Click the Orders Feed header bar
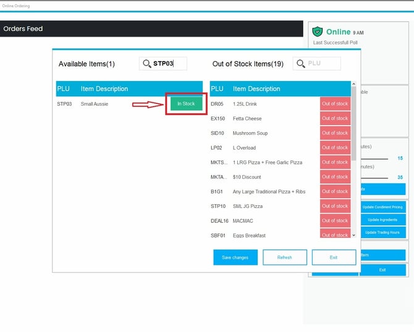 (x=151, y=28)
